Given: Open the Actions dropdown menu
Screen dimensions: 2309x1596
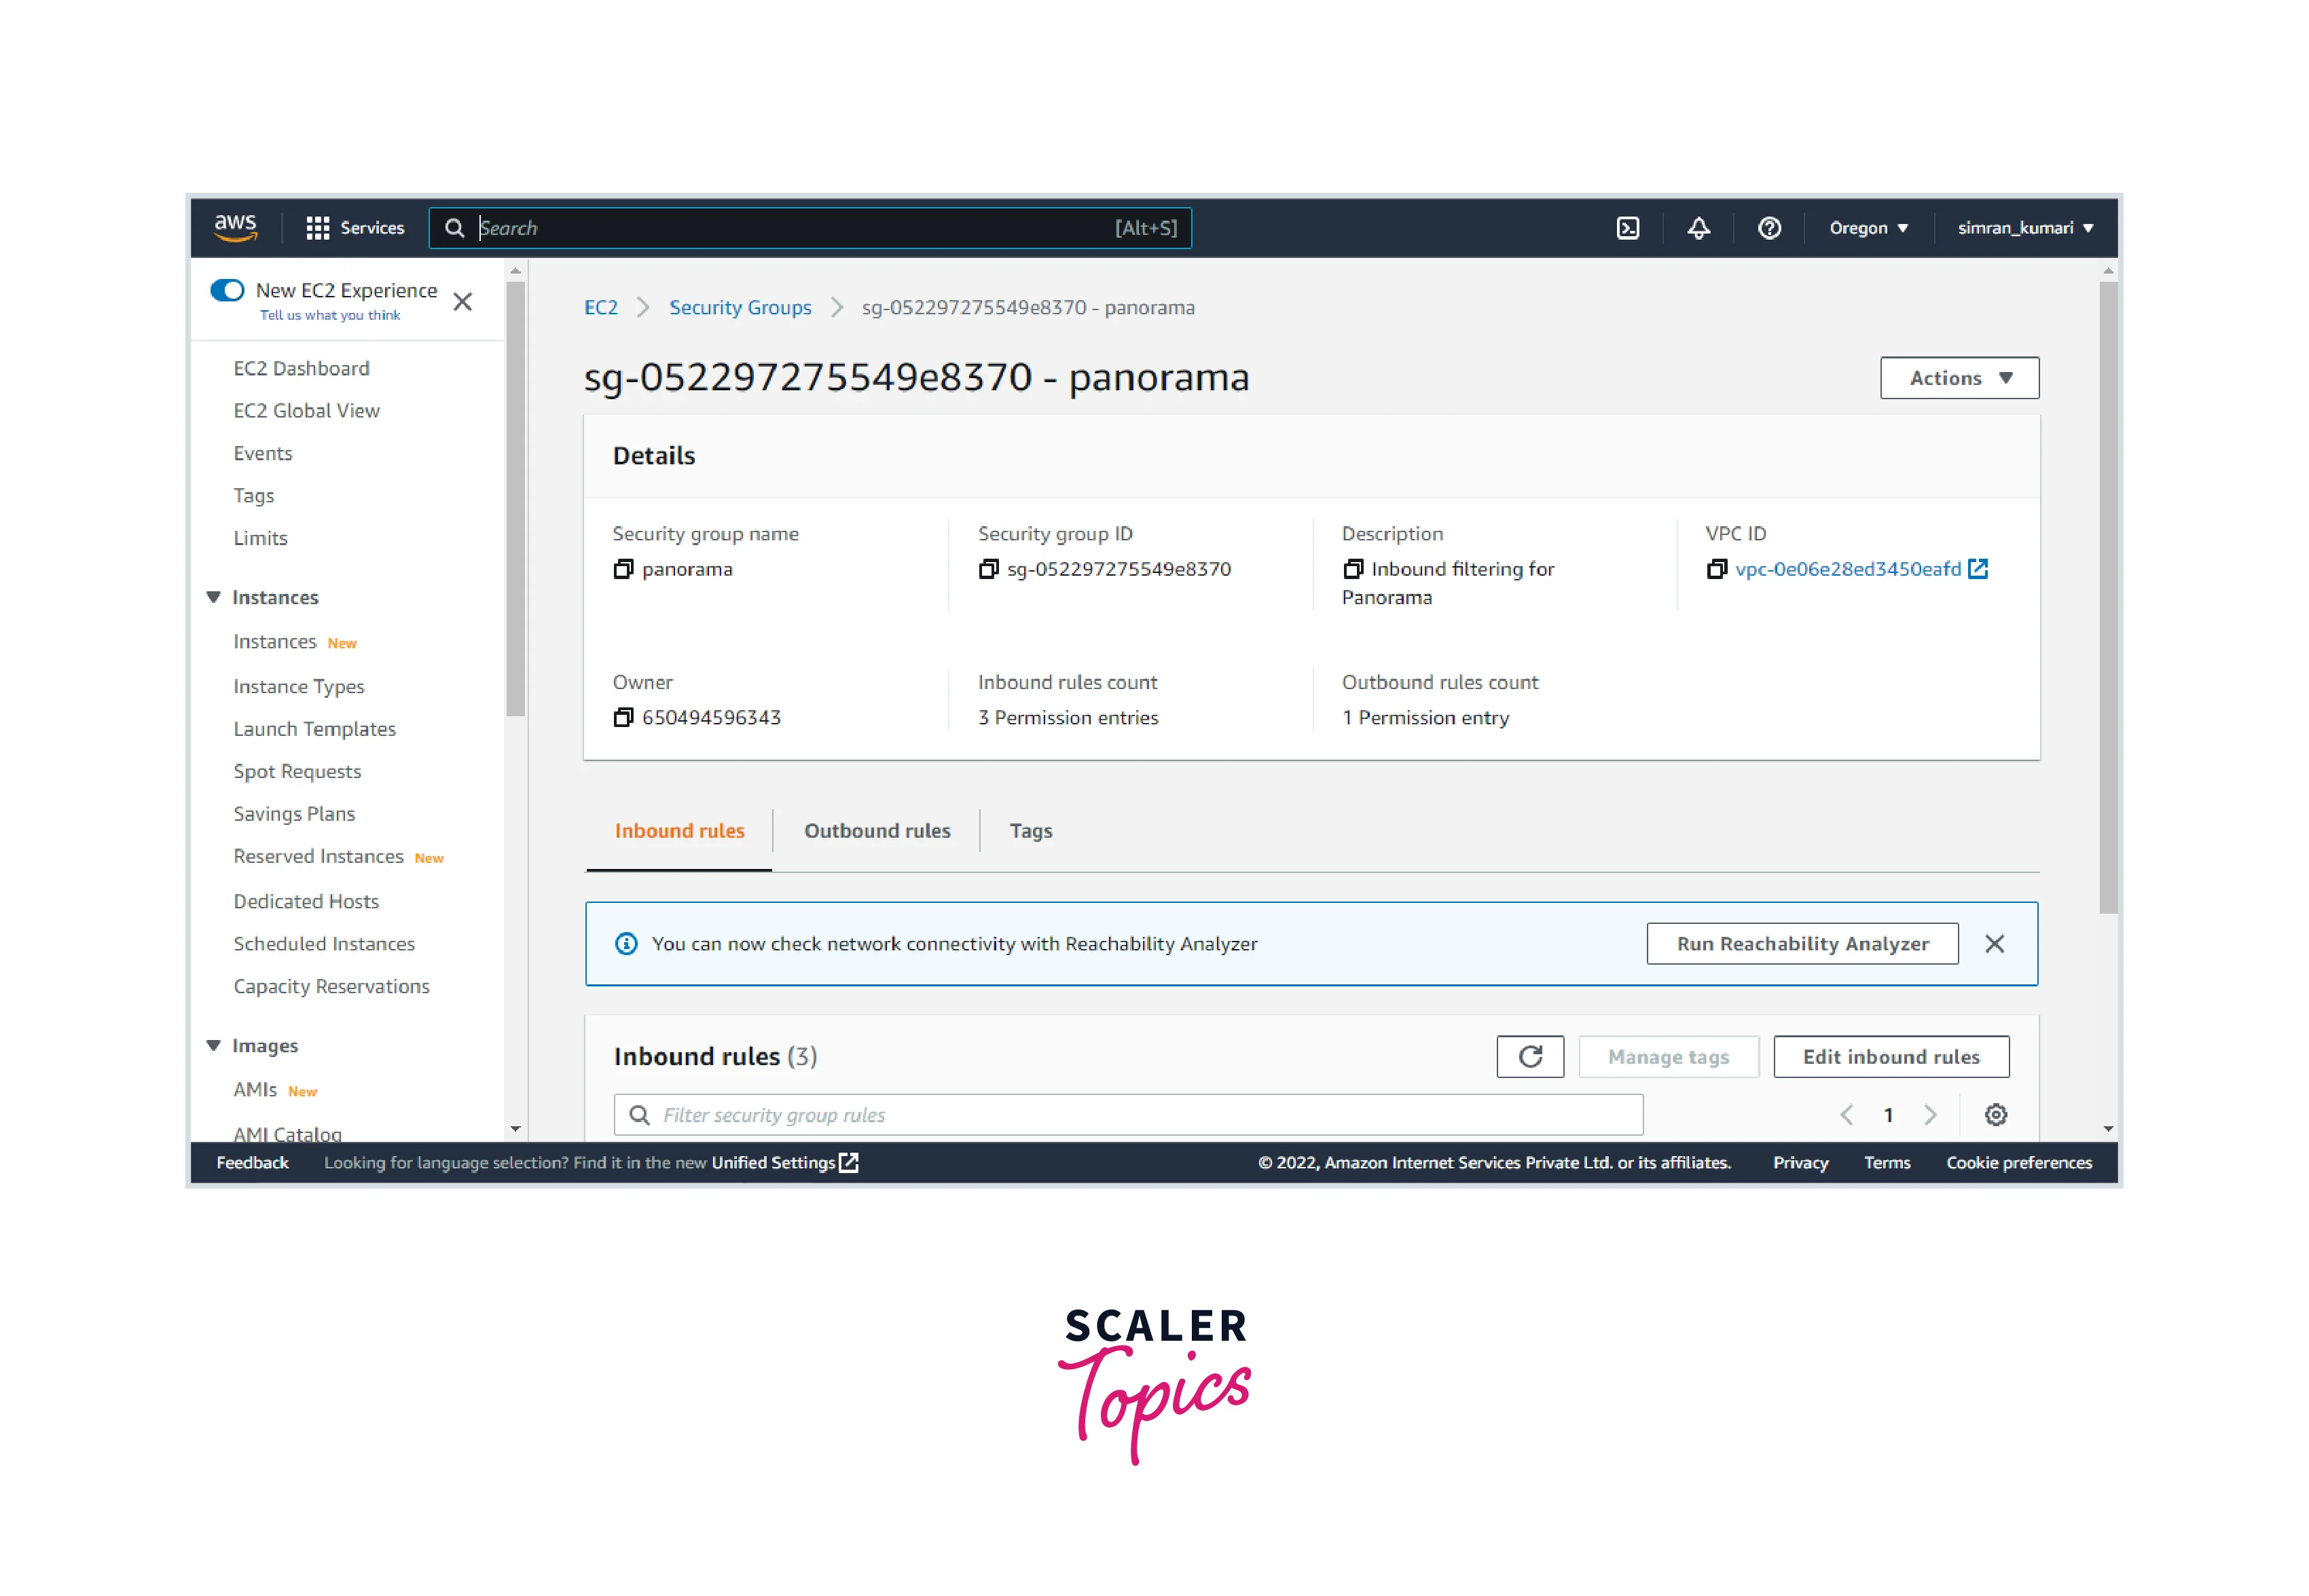Looking at the screenshot, I should pos(1958,378).
